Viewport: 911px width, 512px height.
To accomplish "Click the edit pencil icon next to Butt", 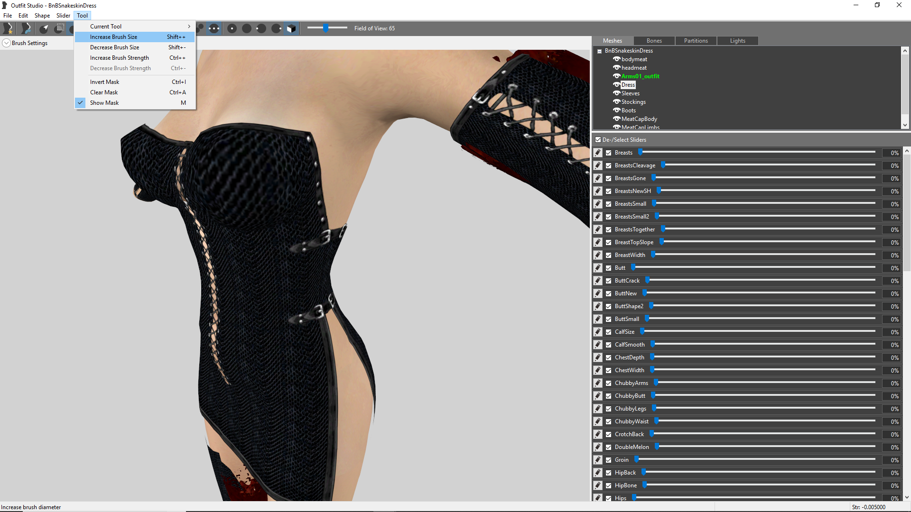I will click(x=598, y=268).
